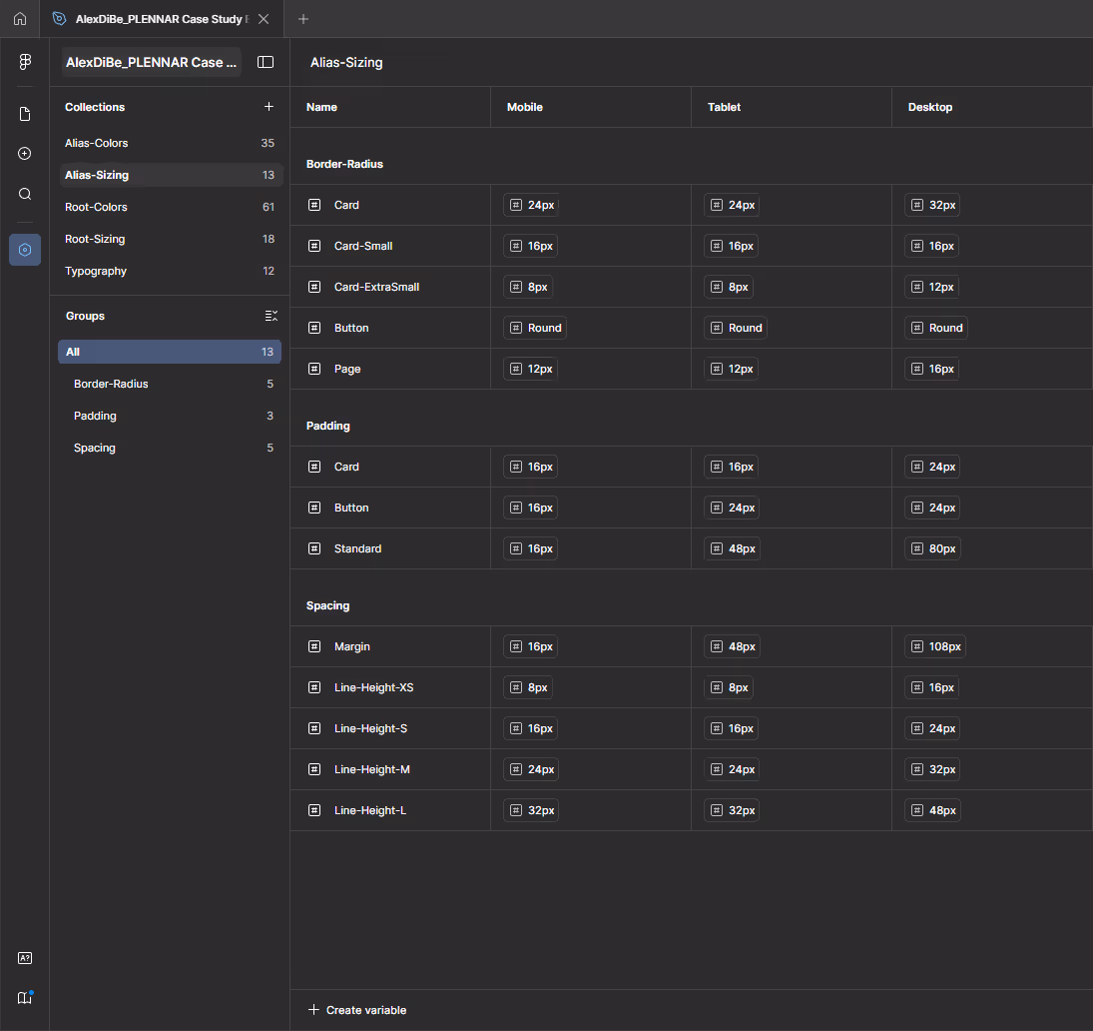Click the home icon in tab bar
This screenshot has width=1093, height=1031.
[x=20, y=19]
